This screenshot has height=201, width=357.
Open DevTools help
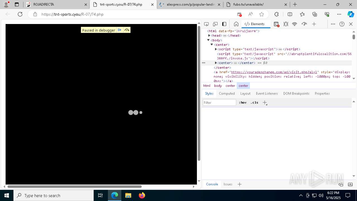click(342, 24)
